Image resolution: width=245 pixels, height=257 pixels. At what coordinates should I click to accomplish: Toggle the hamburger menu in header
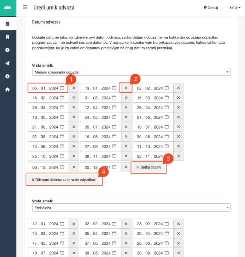pos(25,7)
